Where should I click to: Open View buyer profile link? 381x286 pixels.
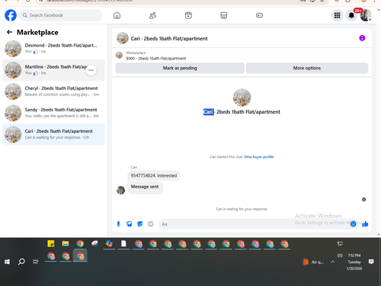click(x=259, y=157)
